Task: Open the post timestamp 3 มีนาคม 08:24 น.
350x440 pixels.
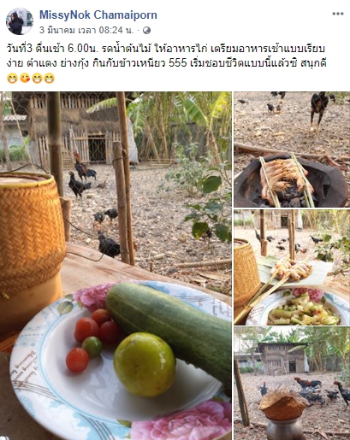Action: 86,30
